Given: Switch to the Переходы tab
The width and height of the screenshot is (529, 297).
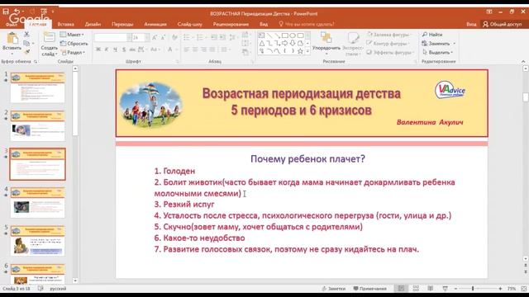Looking at the screenshot, I should (x=122, y=24).
